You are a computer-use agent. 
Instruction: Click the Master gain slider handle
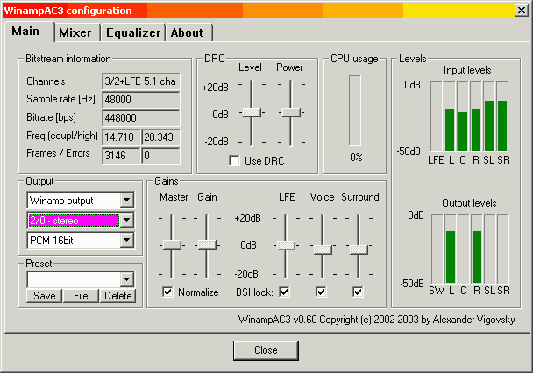172,244
